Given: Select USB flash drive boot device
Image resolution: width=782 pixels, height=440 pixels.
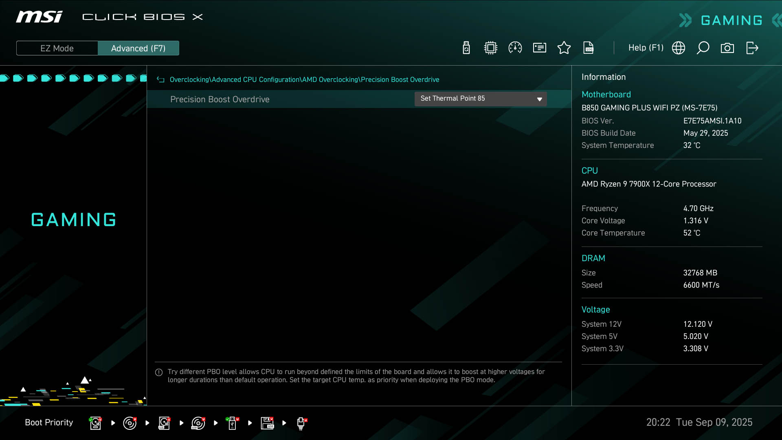Looking at the screenshot, I should [232, 423].
